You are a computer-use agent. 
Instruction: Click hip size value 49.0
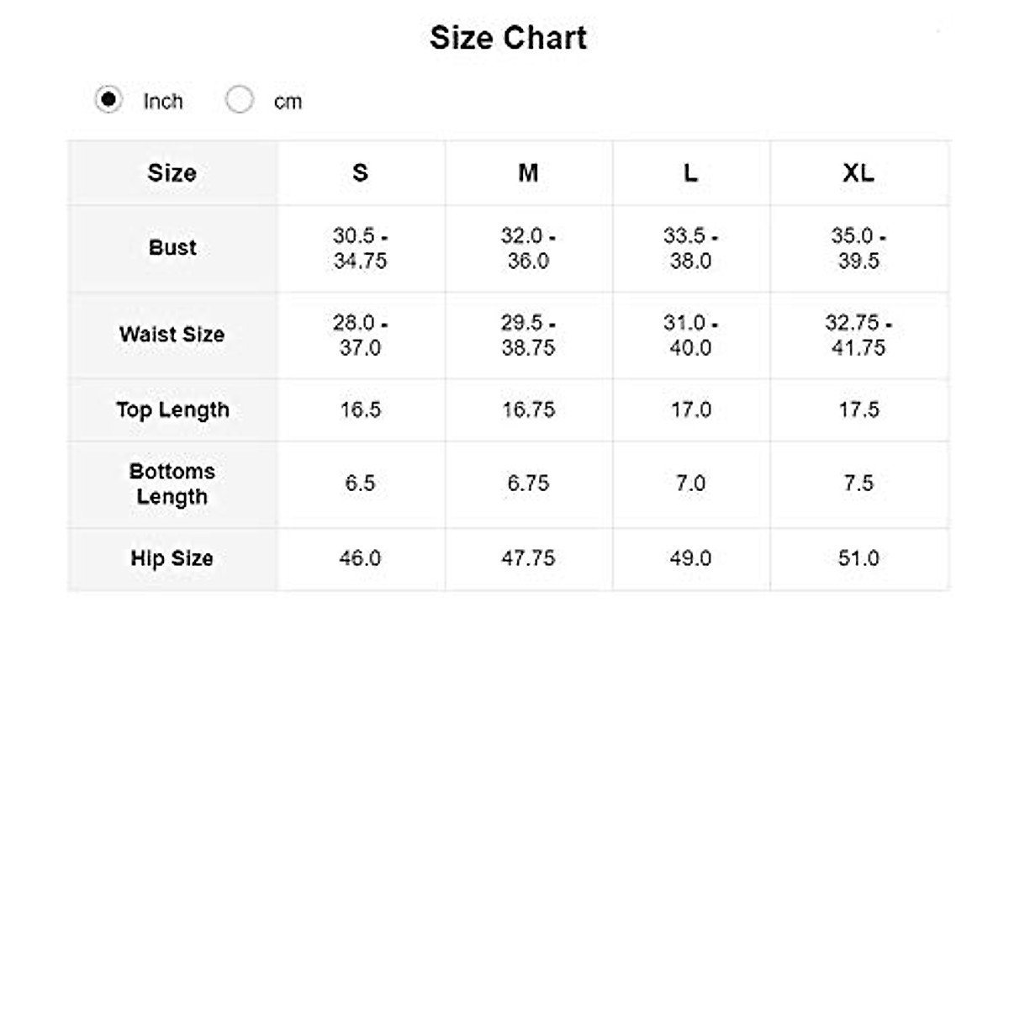[690, 558]
